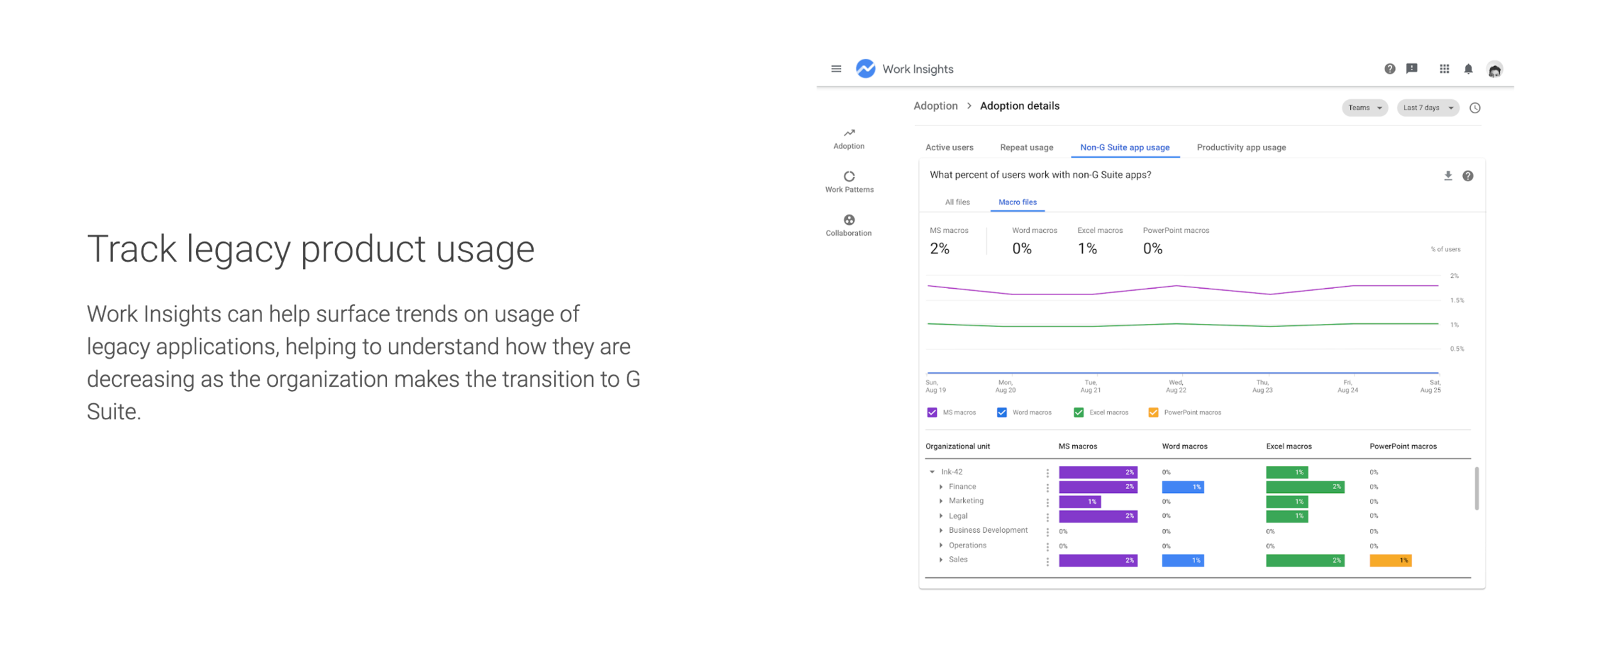Open more options for Marketing row
Viewport: 1602px width, 646px height.
1047,502
